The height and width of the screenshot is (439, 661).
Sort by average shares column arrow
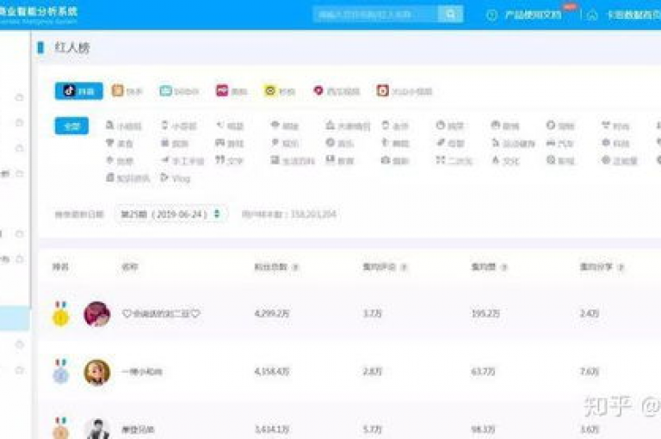[x=621, y=267]
